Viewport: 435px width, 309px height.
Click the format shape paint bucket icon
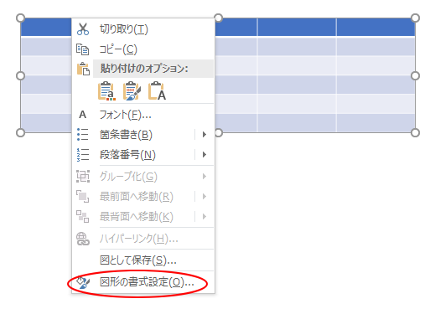(x=83, y=282)
